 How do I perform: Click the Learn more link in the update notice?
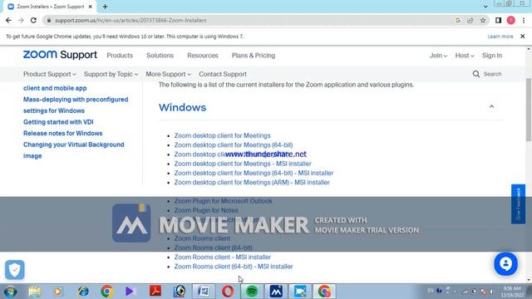pyautogui.click(x=500, y=37)
